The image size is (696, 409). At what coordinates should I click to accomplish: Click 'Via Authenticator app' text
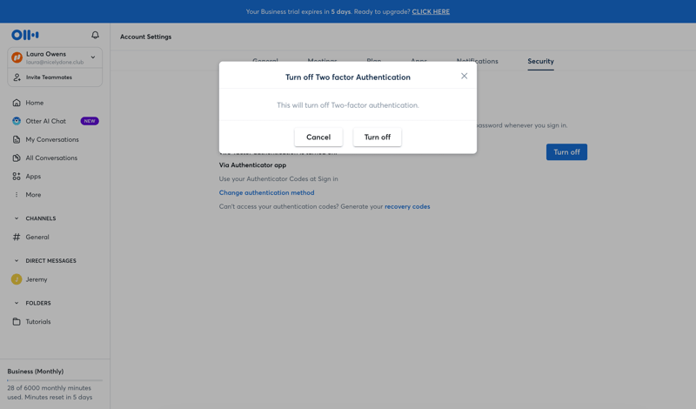click(252, 164)
